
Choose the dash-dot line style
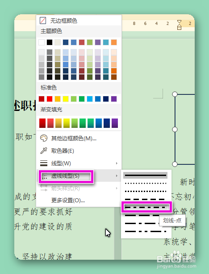[146, 207]
